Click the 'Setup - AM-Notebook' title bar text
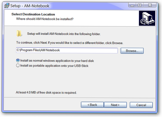Image resolution: width=162 pixels, height=117 pixels. coord(30,6)
